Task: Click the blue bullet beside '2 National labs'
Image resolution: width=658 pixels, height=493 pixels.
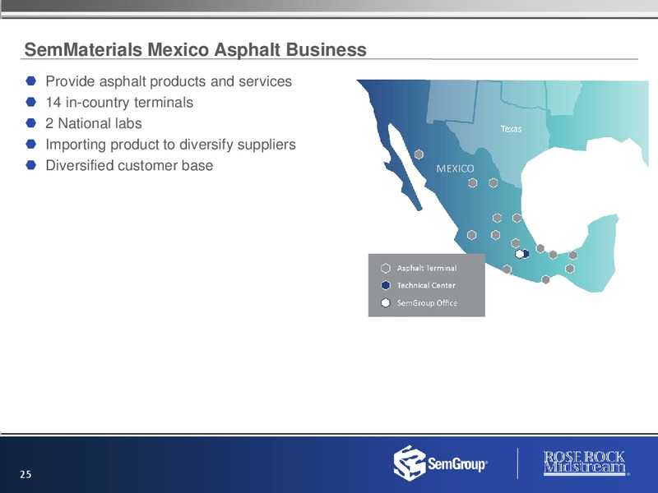Action: (x=31, y=122)
